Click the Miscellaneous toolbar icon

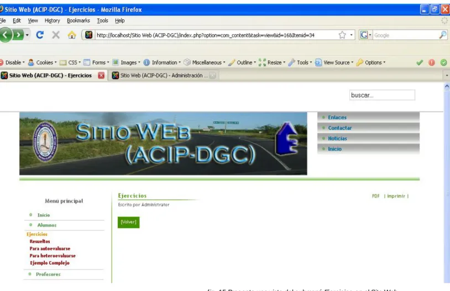pyautogui.click(x=187, y=62)
